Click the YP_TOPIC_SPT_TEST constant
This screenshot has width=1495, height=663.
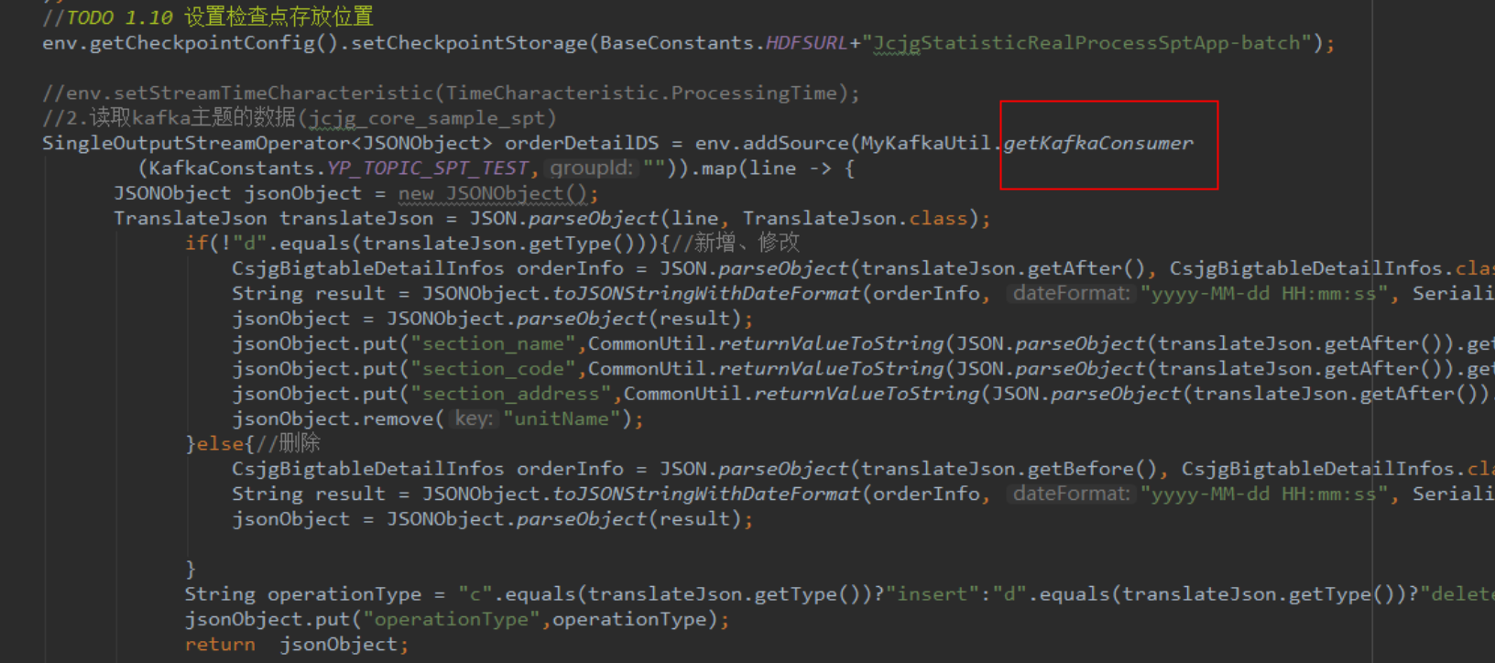point(428,168)
